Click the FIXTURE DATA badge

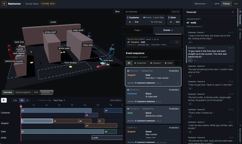[x=48, y=4]
